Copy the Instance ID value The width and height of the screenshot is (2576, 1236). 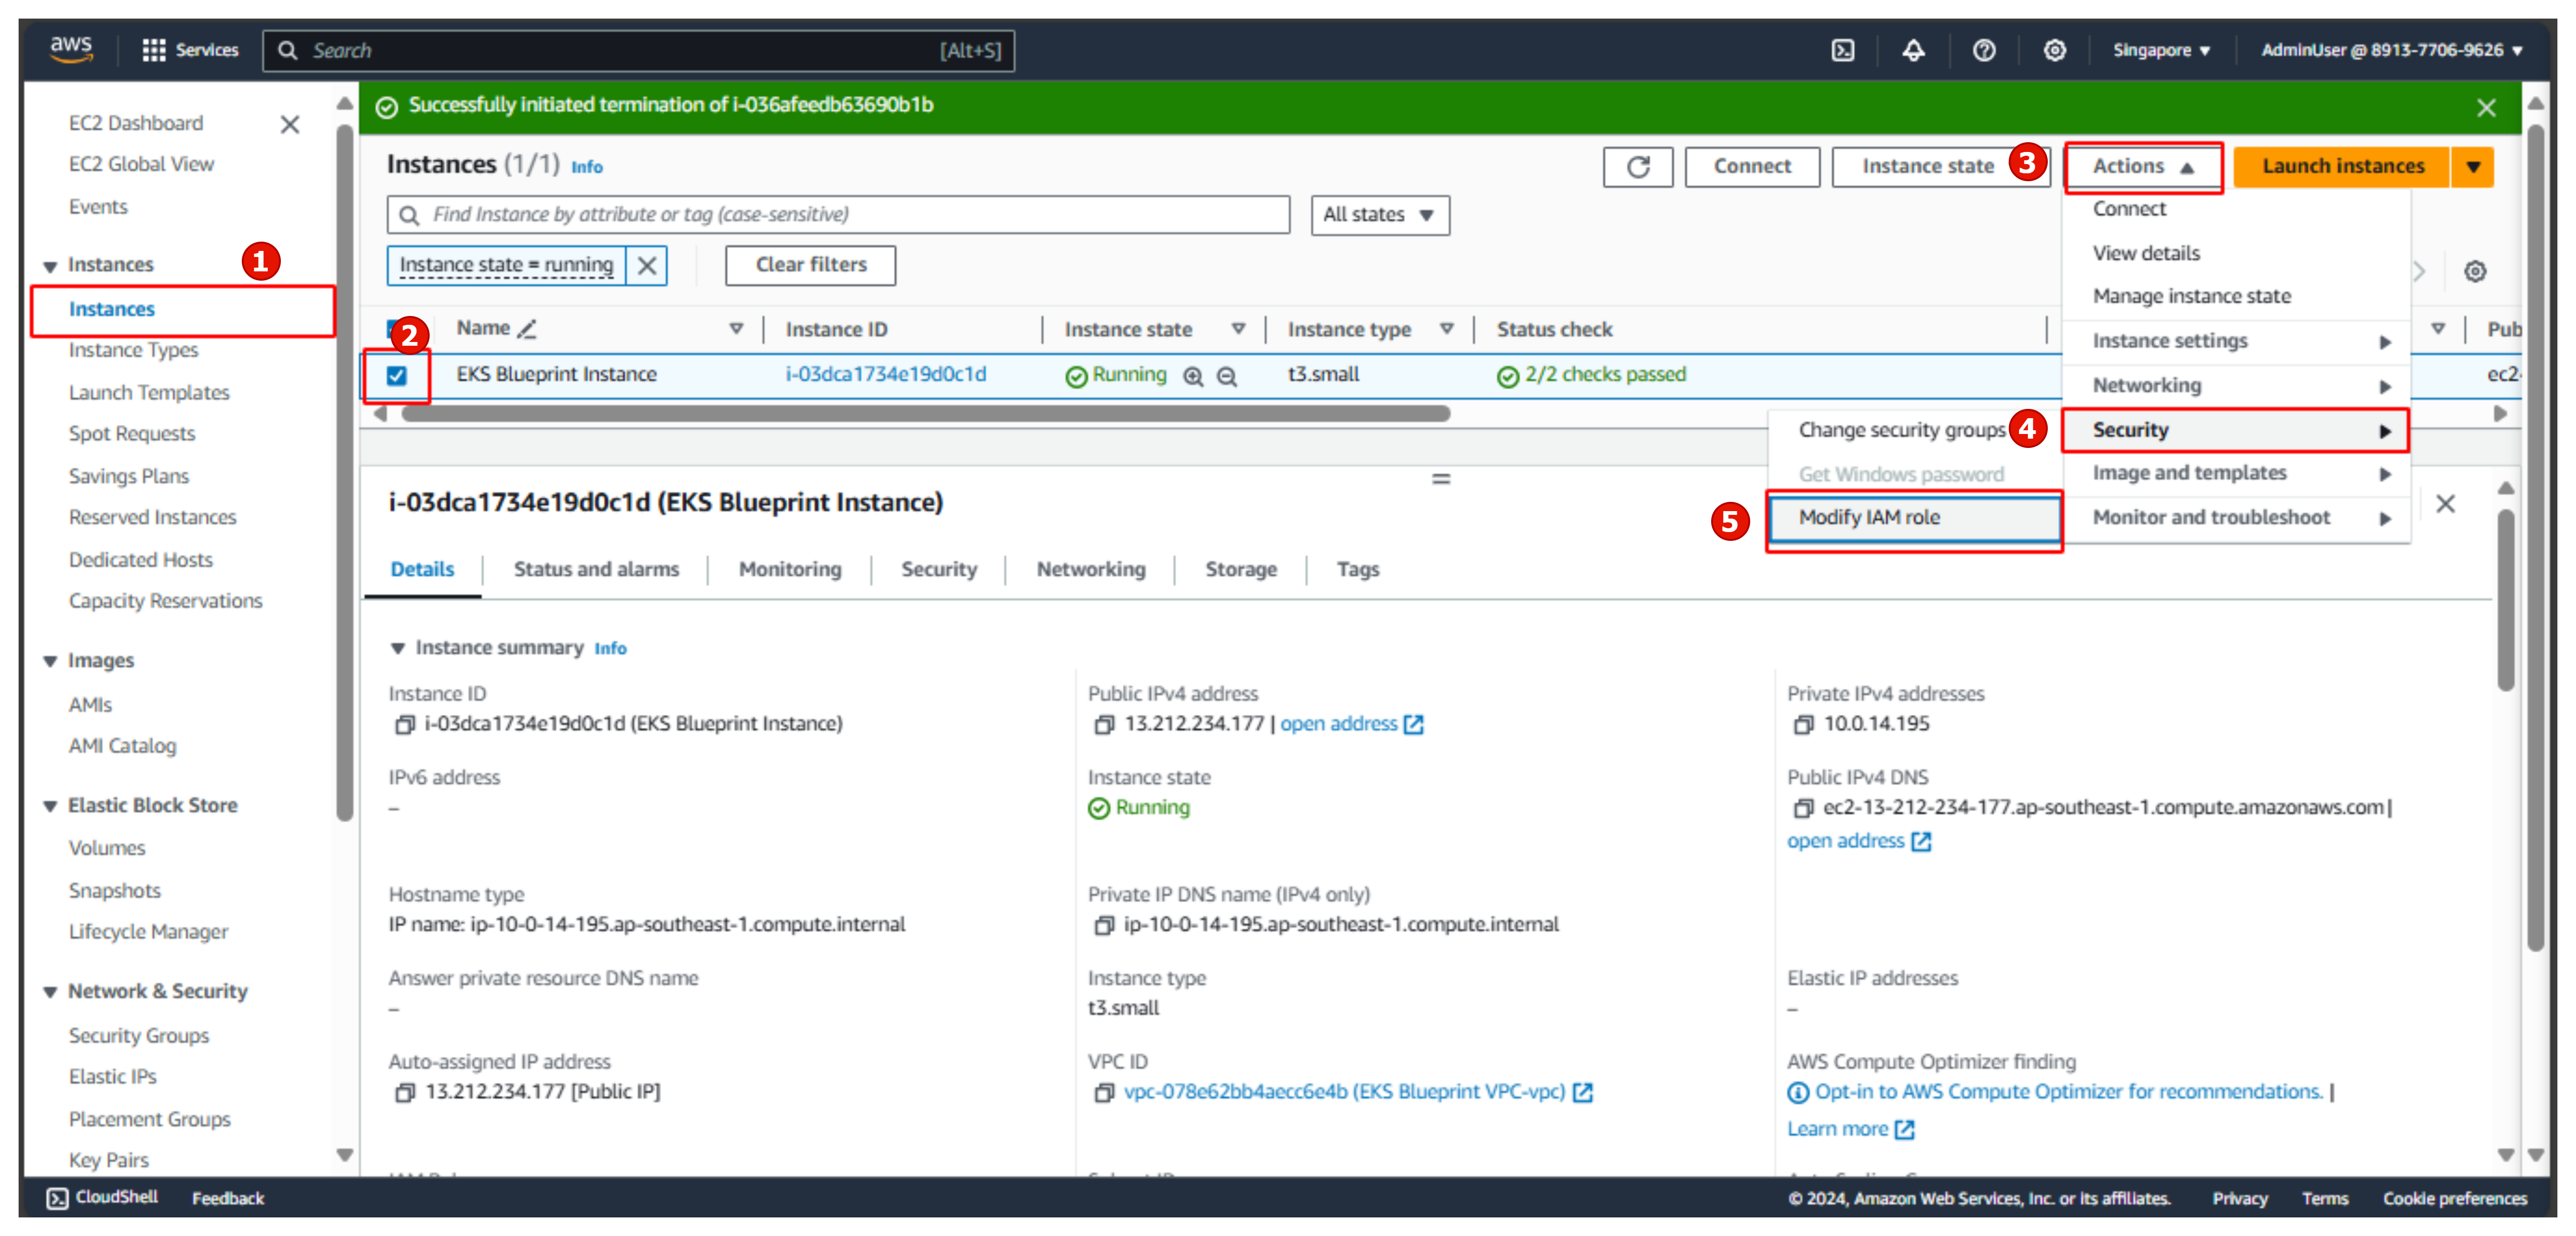(x=404, y=724)
